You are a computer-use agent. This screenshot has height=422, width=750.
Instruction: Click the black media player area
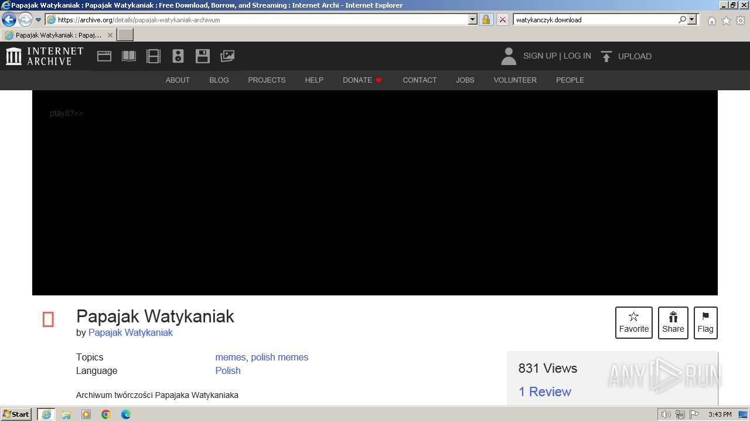tap(375, 193)
